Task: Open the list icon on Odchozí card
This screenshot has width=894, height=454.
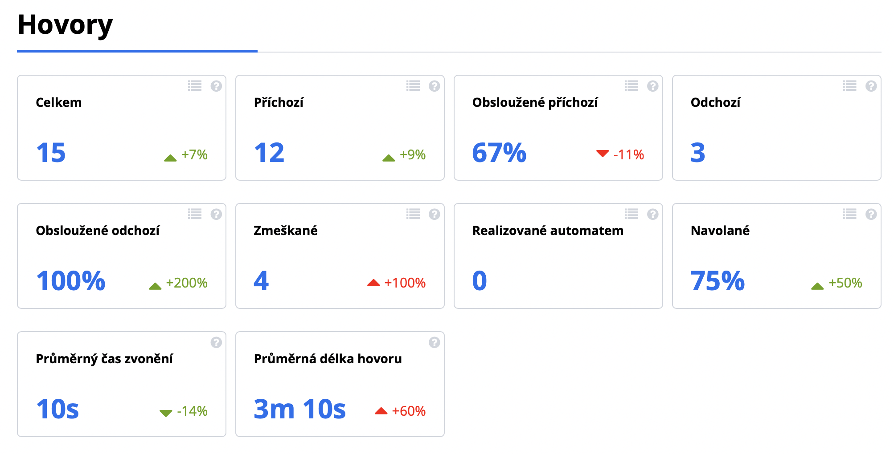Action: 850,86
